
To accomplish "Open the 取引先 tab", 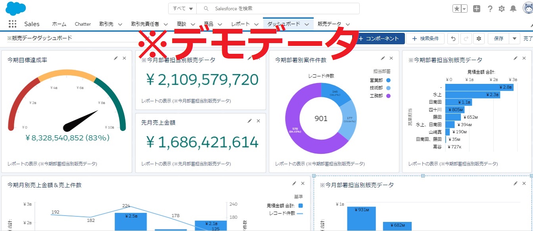I will (x=106, y=24).
